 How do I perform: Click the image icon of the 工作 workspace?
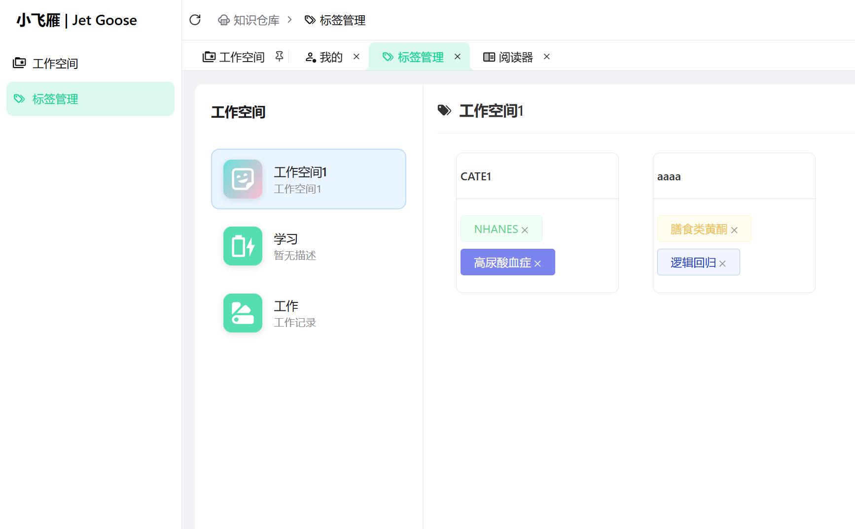coord(242,313)
